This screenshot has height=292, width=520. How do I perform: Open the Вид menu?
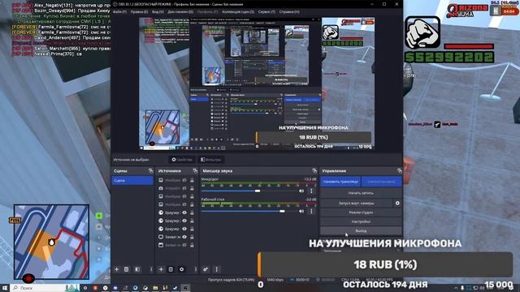[x=158, y=11]
